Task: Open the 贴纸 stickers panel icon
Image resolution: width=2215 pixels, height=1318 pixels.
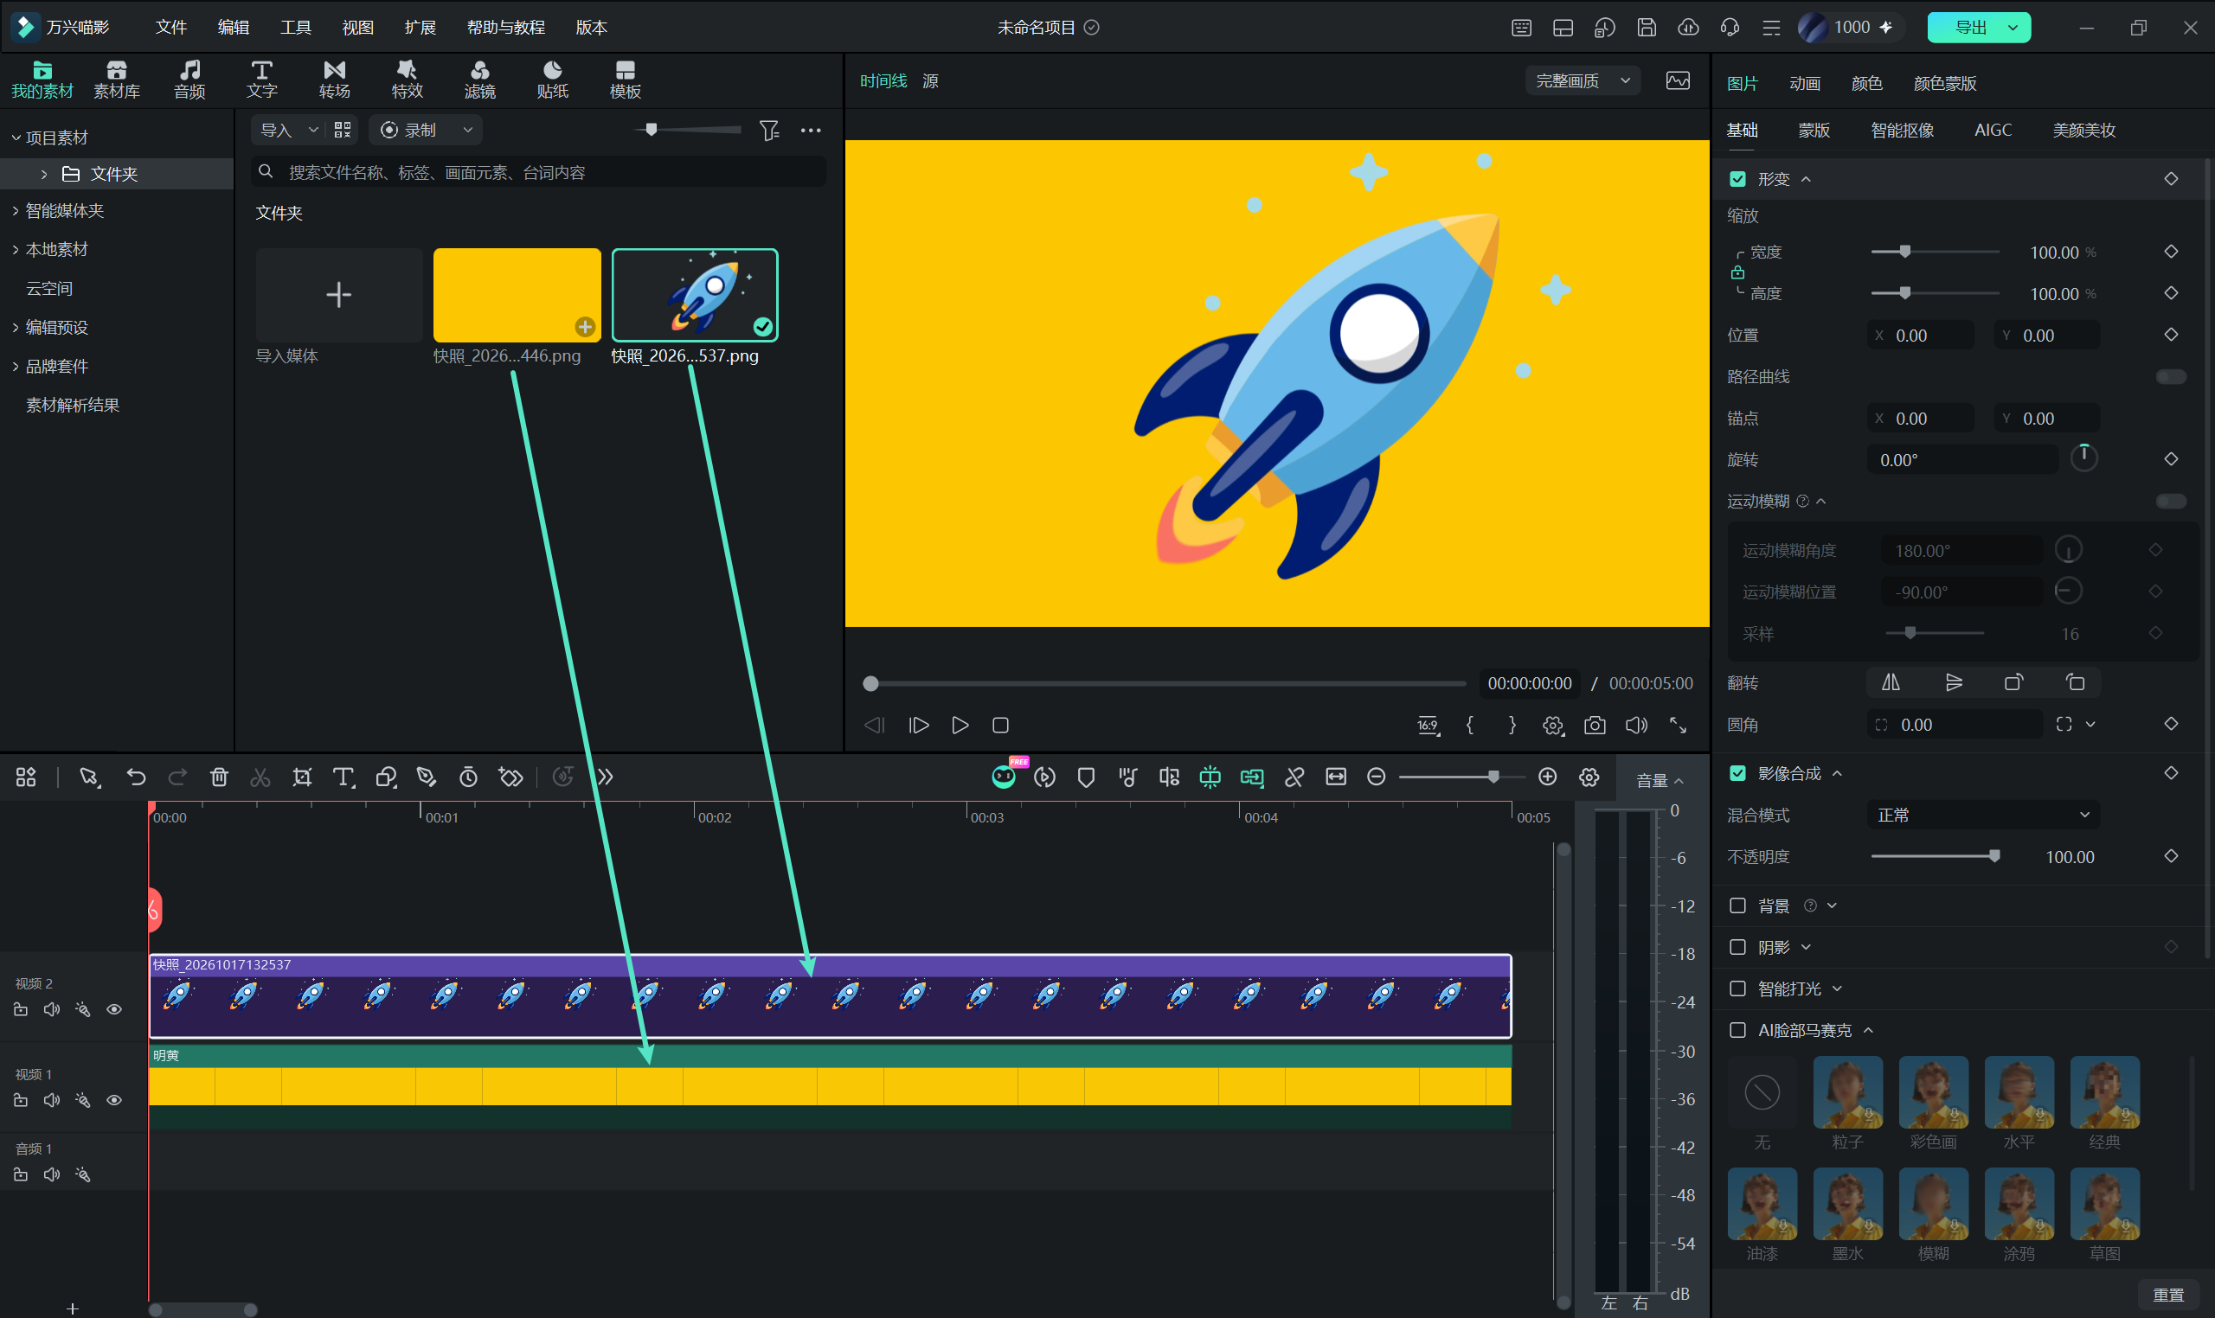Action: pyautogui.click(x=553, y=79)
